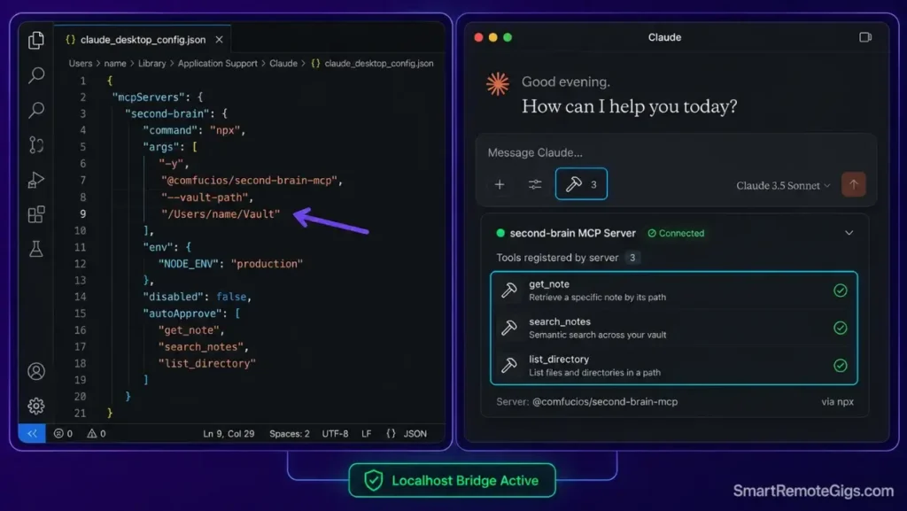Click the Library breadcrumb segment
This screenshot has width=907, height=511.
tap(152, 64)
